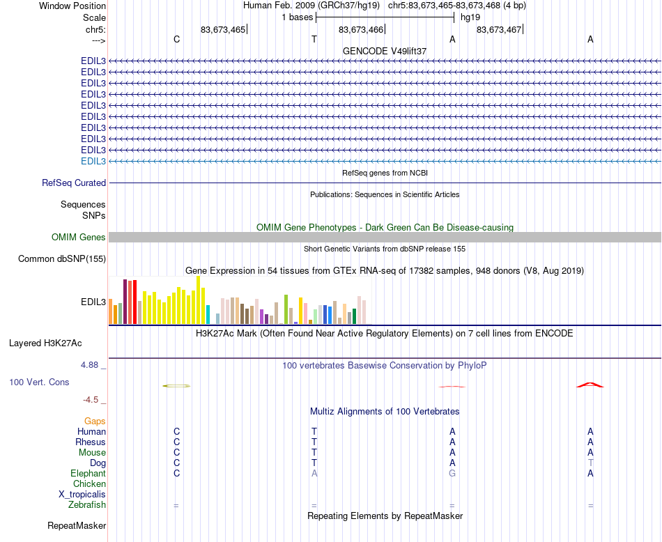Click the black EDIL3 GTEx expression label
Viewport: 662px width, 542px height.
coord(93,302)
